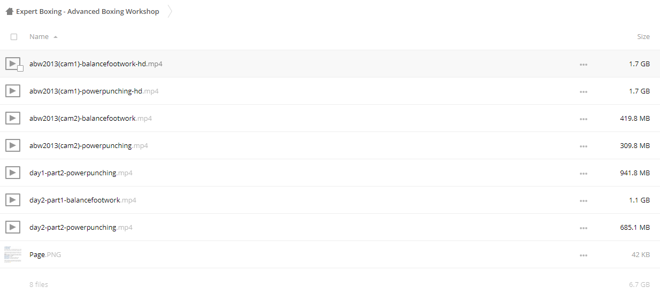Open file abw2013(cam2)-powerpunching.mp4

[x=89, y=145]
